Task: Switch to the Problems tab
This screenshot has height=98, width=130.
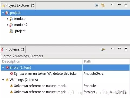Action: (x=12, y=49)
